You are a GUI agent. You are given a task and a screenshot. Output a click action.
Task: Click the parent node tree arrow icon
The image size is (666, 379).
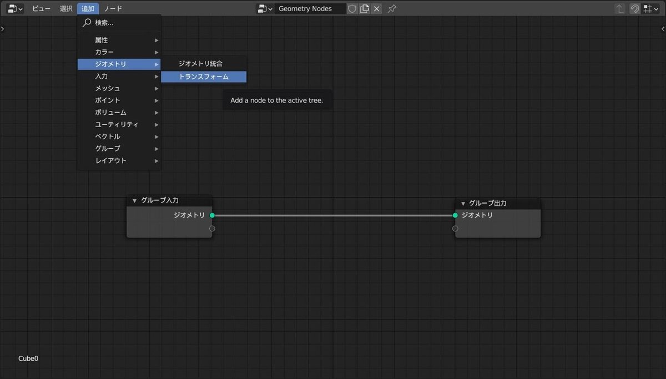620,9
